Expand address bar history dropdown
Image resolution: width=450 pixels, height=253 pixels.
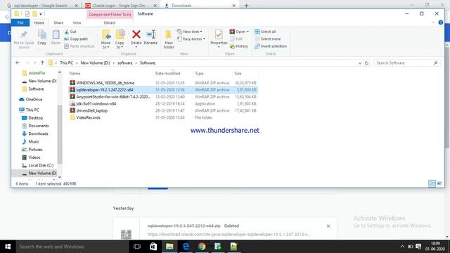(x=360, y=63)
